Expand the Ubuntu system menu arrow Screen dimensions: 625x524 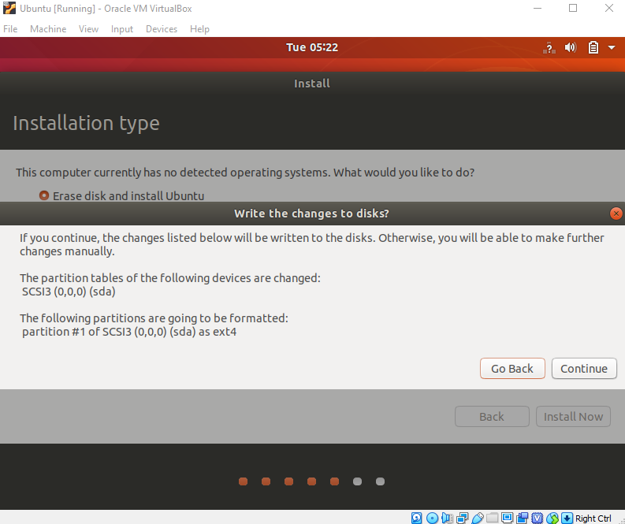click(612, 48)
